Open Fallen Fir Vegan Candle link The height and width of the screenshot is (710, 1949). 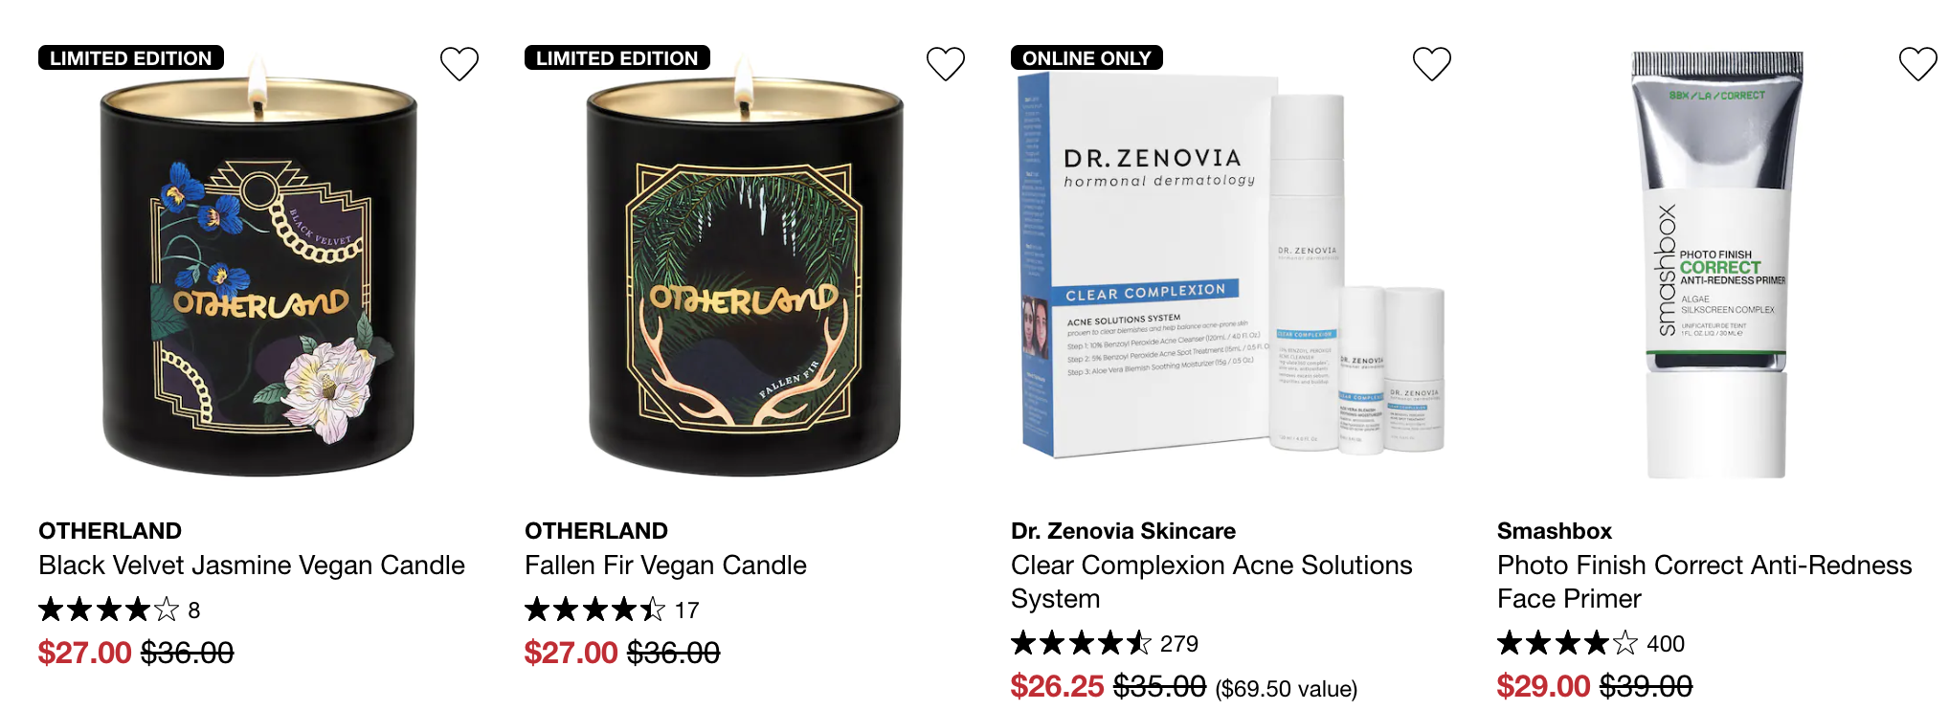[x=665, y=566]
